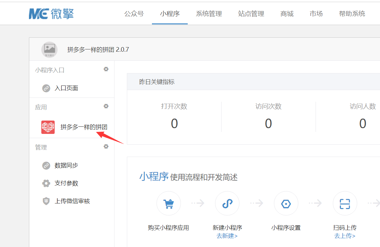The image size is (380, 247).
Task: Click the app placeholder image thumbnail
Action: pyautogui.click(x=49, y=50)
